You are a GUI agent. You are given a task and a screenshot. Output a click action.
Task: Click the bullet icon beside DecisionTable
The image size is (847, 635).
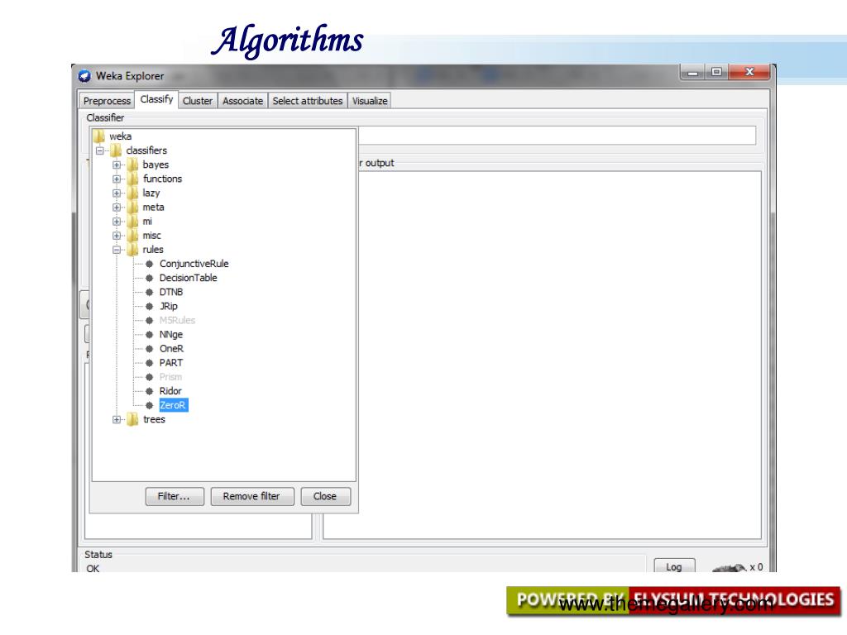pos(150,278)
